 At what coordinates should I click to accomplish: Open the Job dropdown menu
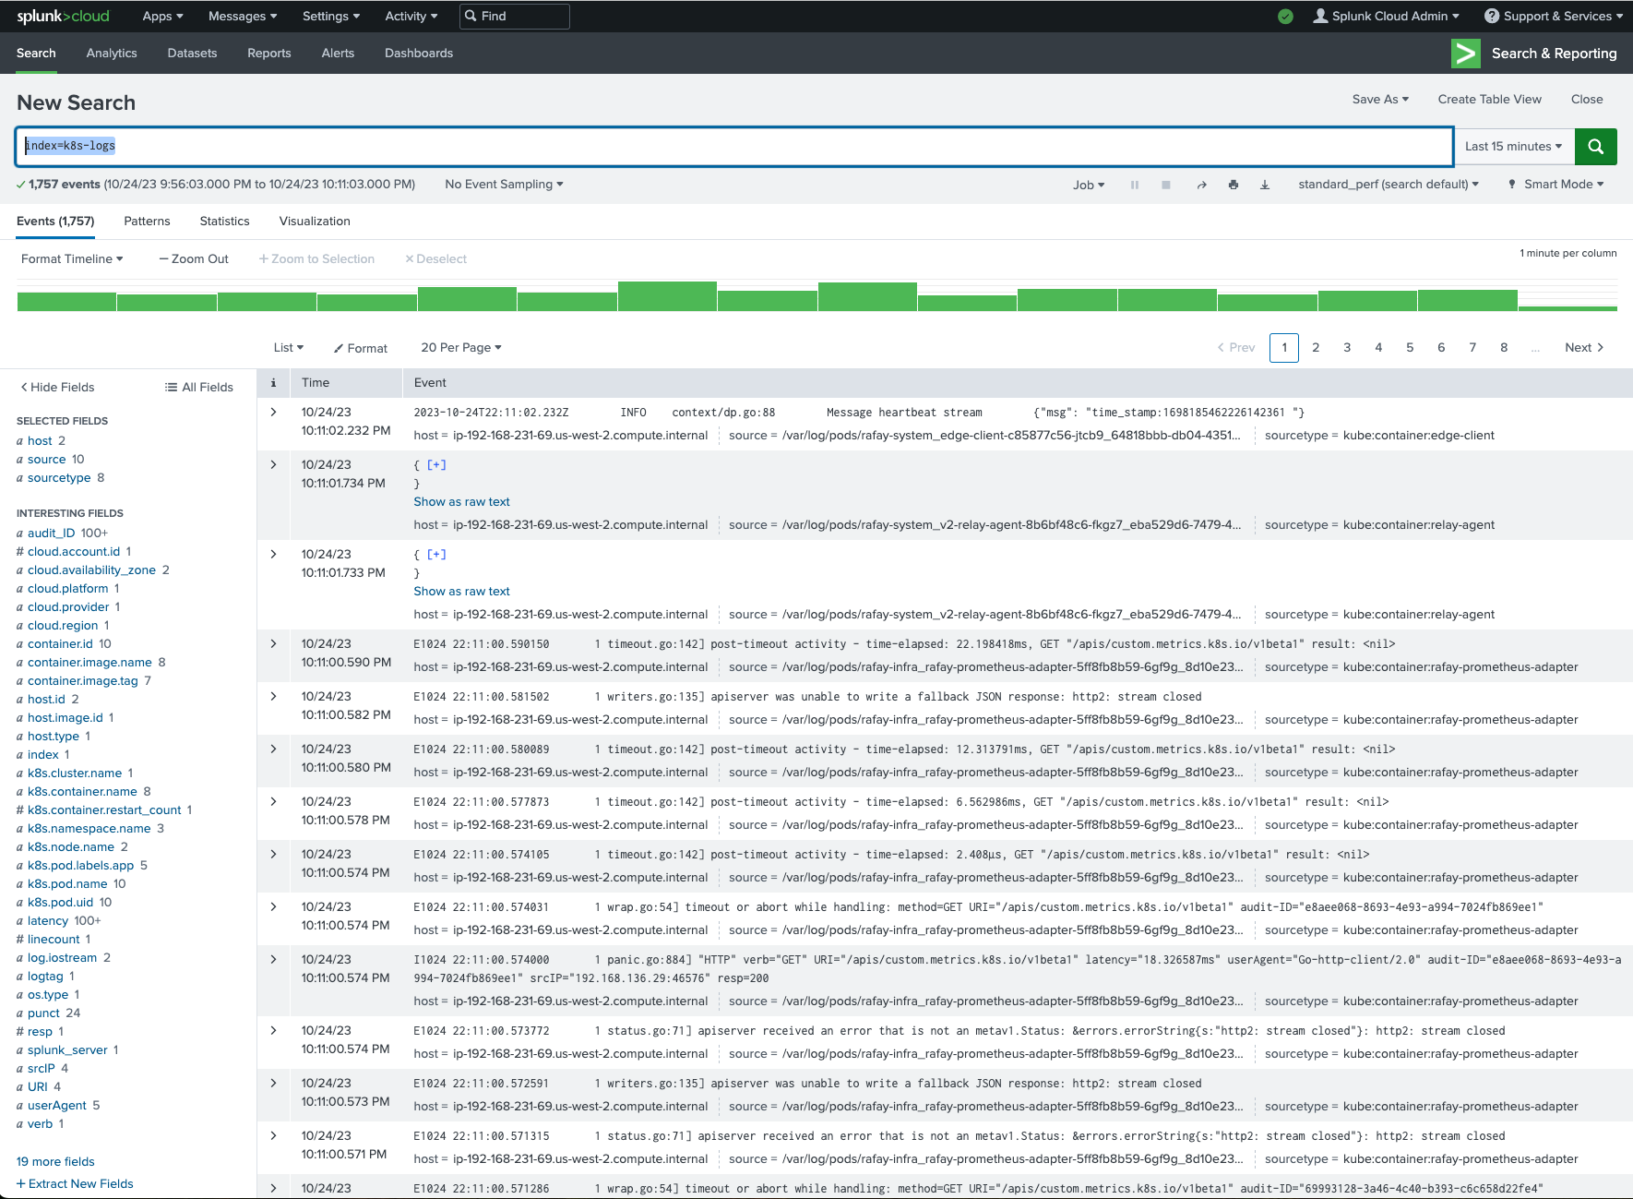[1089, 185]
